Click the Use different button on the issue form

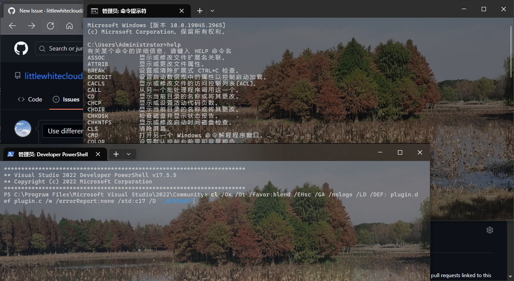pos(65,131)
